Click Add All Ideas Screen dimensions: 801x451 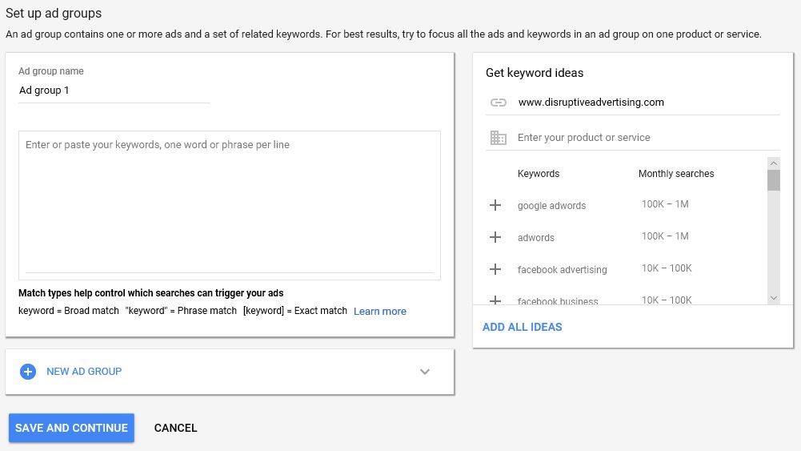(x=523, y=327)
